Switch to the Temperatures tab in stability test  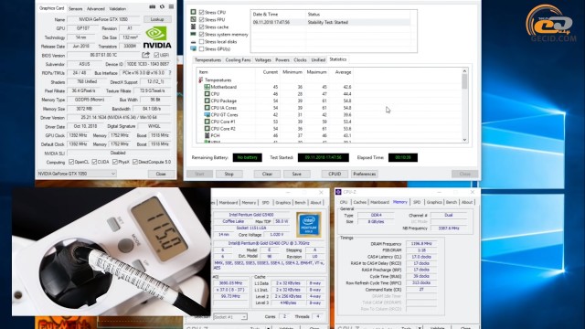click(x=207, y=60)
